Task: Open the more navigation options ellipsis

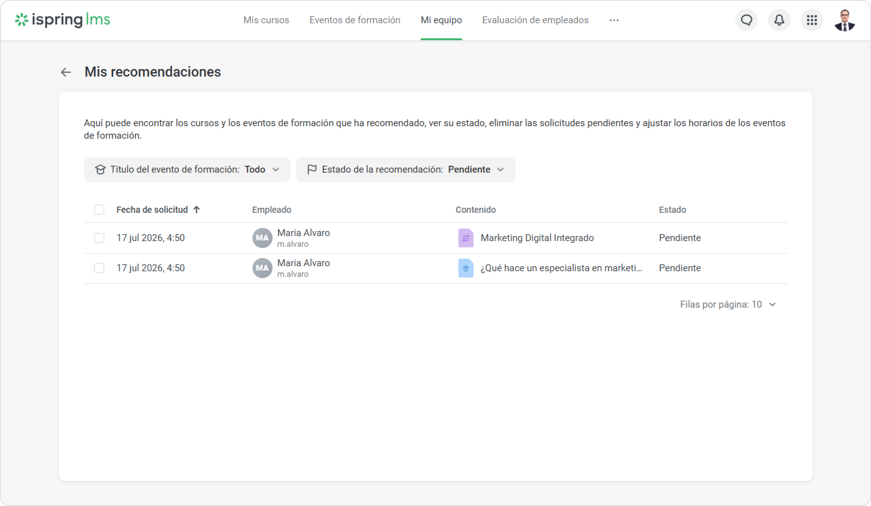Action: pos(614,20)
